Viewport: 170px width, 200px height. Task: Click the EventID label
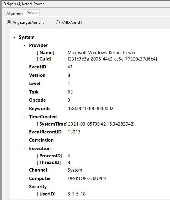[x=38, y=67]
